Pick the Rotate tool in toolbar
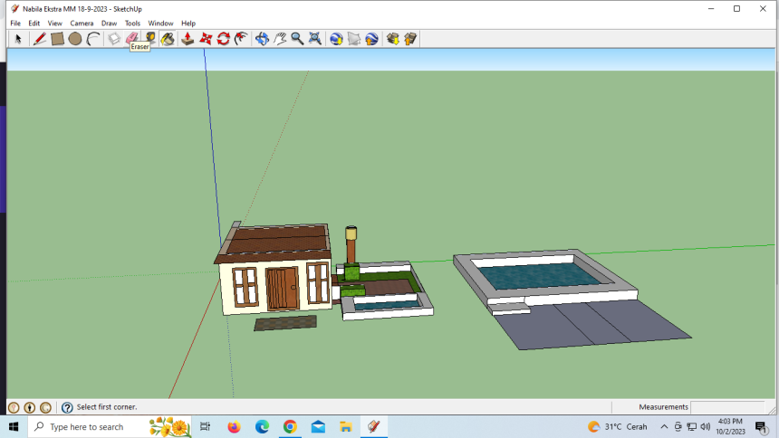 pos(224,39)
